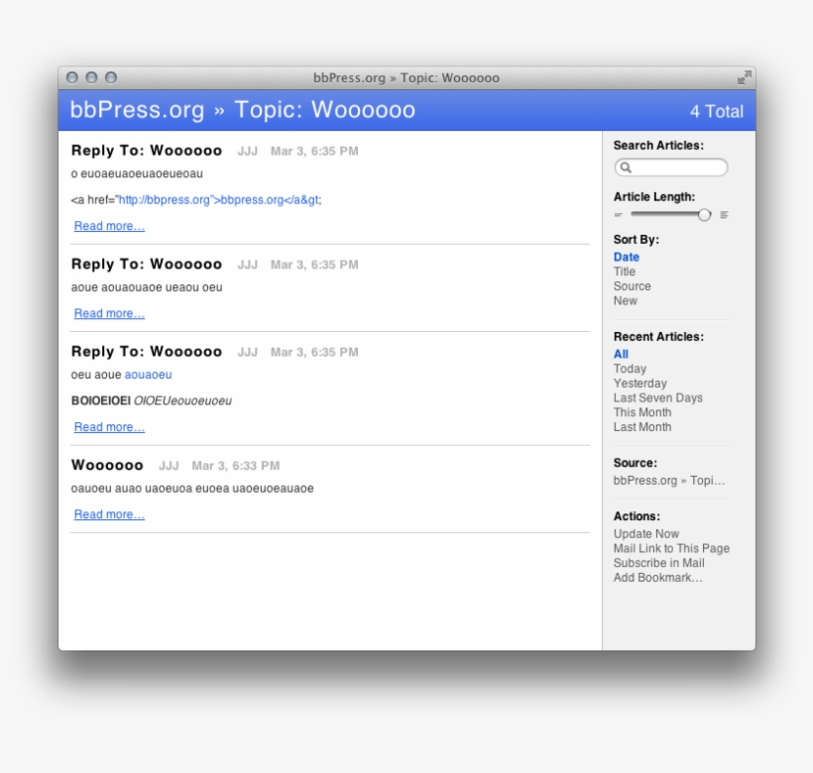The image size is (813, 773).
Task: Click Mail Link to This Page
Action: pos(671,549)
